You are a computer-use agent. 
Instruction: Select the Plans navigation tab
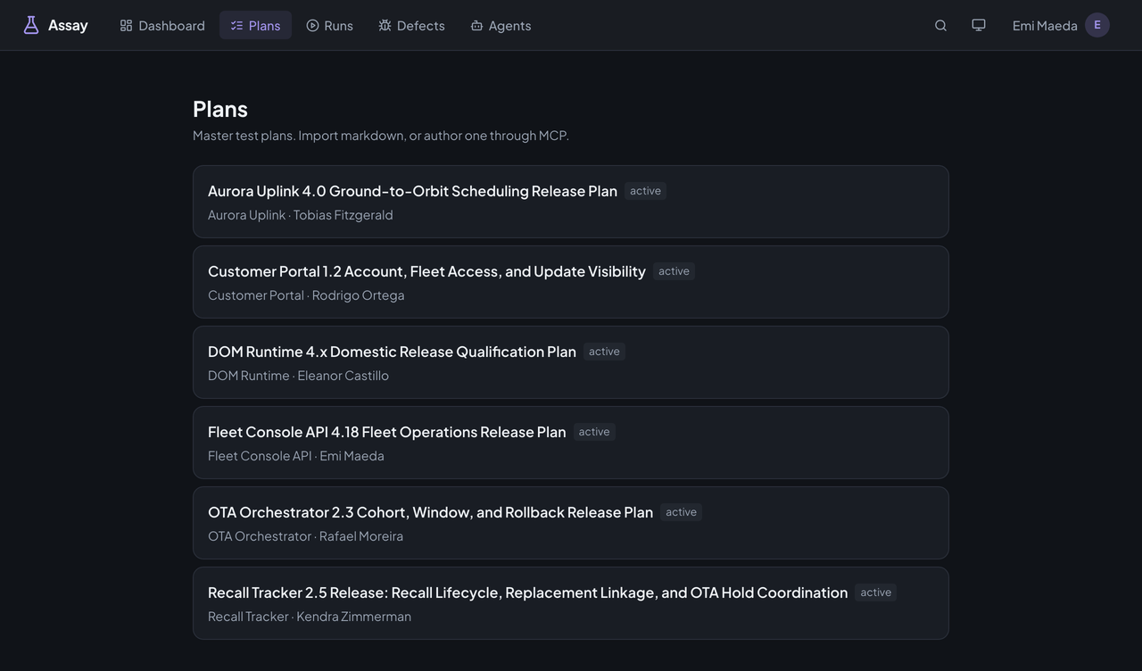255,25
